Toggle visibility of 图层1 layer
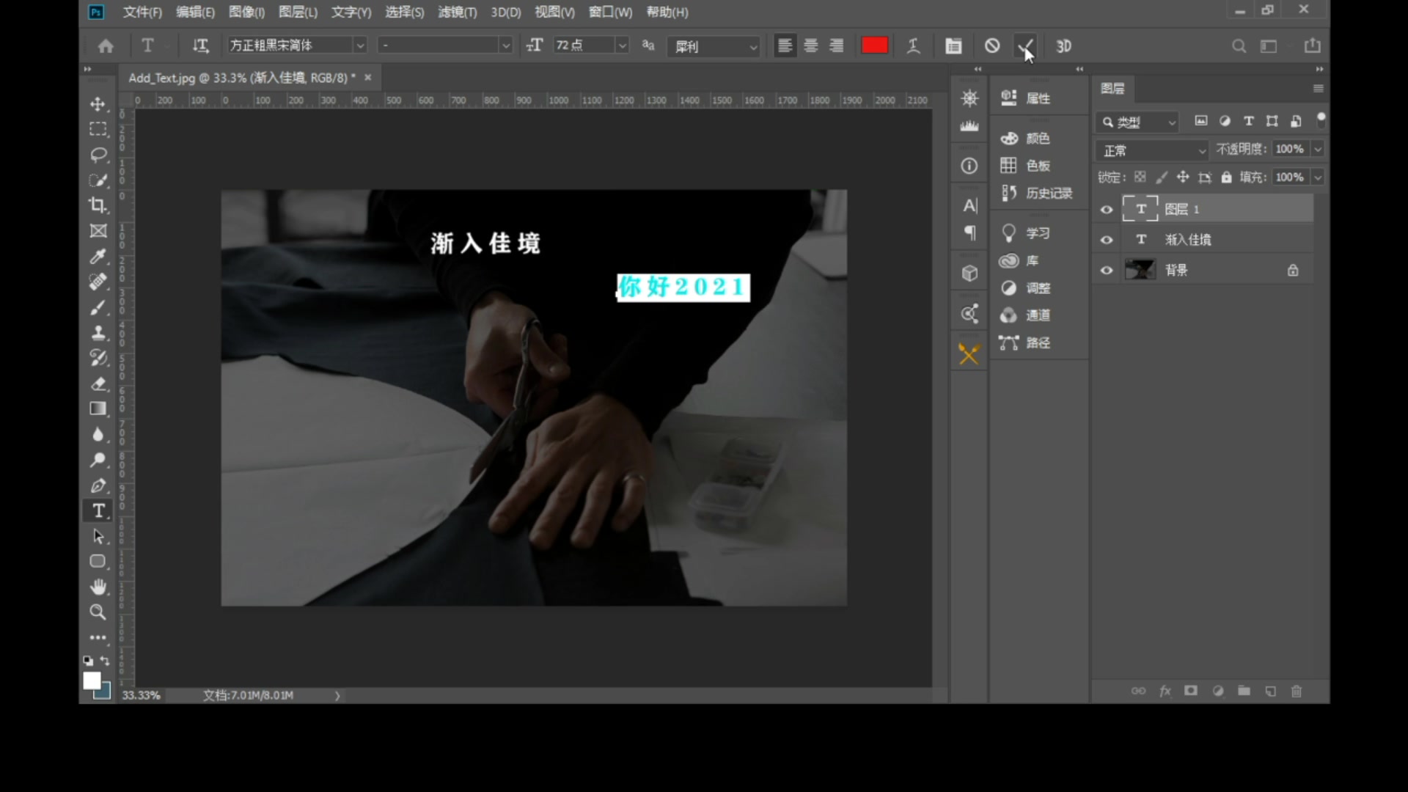Screen dimensions: 1408x792 [1107, 209]
